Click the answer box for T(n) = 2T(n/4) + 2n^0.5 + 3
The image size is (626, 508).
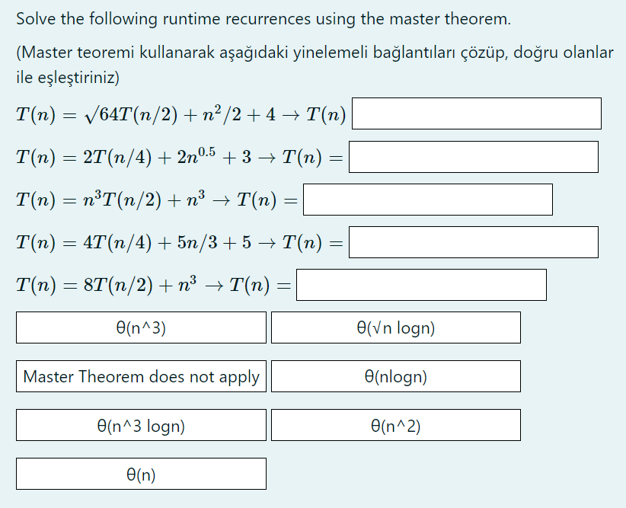point(473,157)
